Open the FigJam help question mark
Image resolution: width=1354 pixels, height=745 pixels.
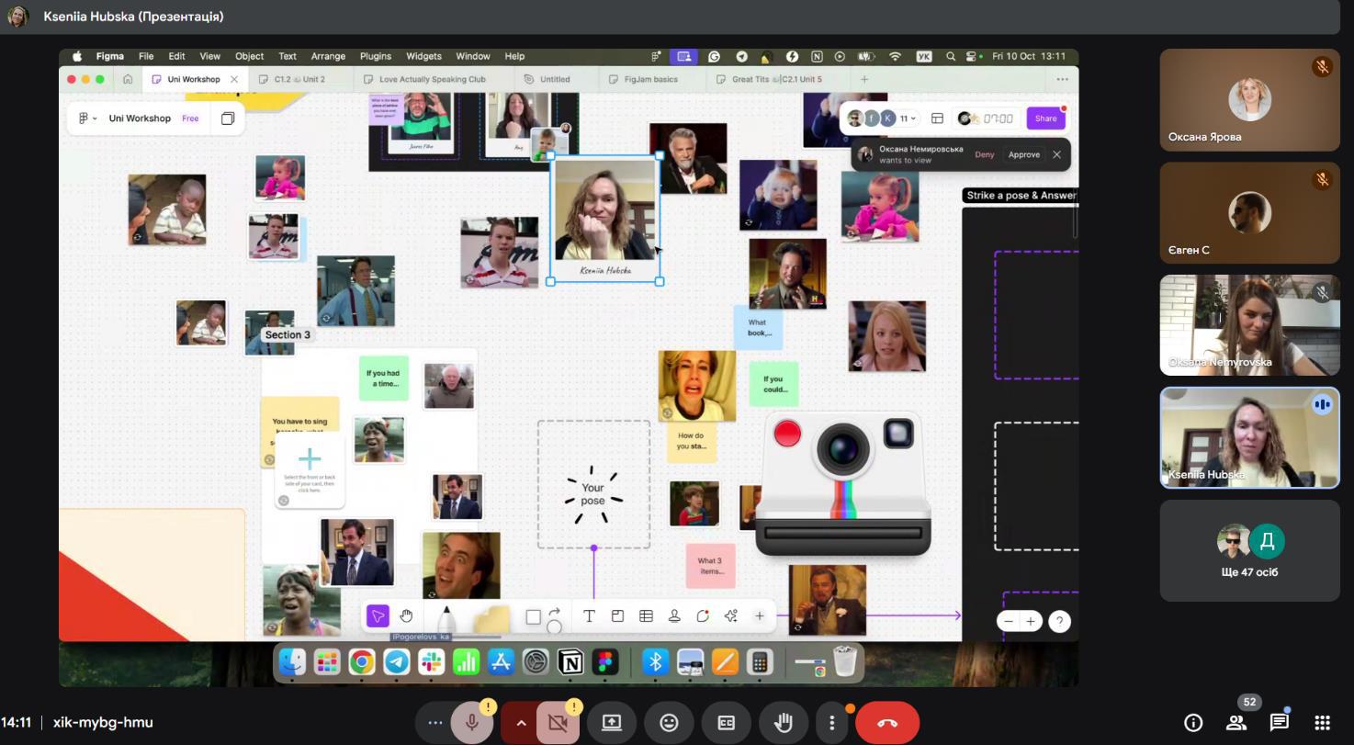point(1059,622)
